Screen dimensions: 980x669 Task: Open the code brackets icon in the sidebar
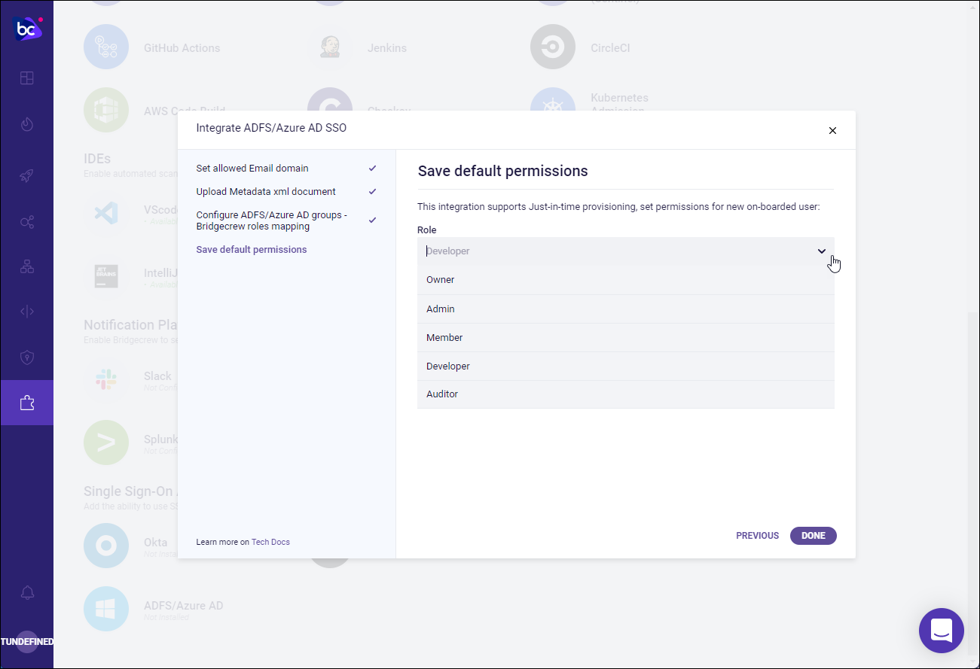click(27, 312)
